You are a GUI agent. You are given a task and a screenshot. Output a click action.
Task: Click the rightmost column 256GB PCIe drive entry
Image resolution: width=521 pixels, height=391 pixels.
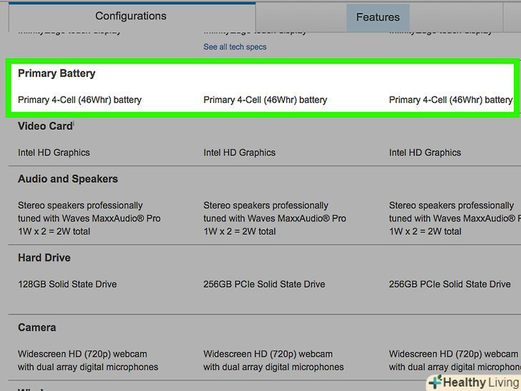click(449, 284)
